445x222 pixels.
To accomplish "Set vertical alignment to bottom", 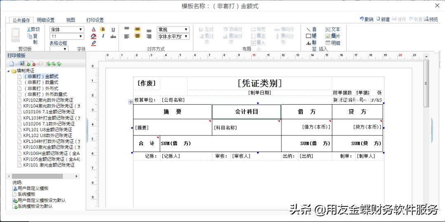I will click(x=149, y=30).
